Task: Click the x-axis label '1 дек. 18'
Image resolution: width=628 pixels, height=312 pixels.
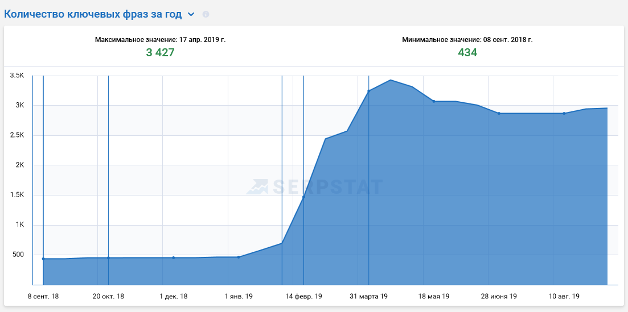Action: pos(174,297)
